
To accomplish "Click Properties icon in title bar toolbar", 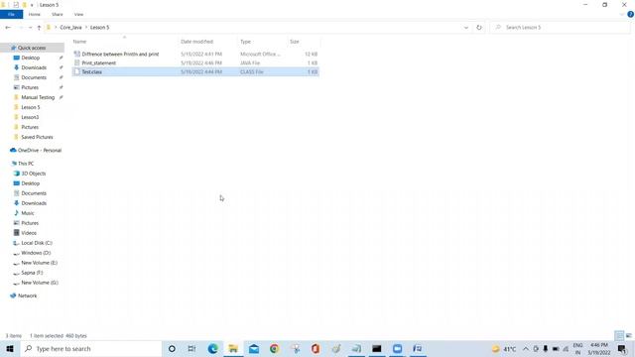I will [x=16, y=5].
